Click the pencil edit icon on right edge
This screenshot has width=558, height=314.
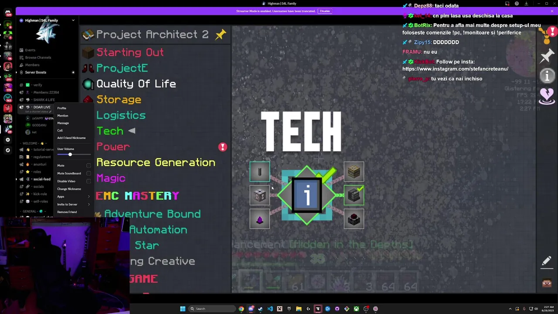coord(547,261)
